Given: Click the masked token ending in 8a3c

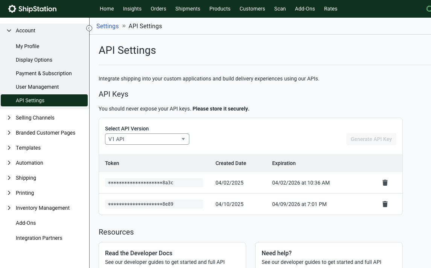Looking at the screenshot, I should (154, 183).
